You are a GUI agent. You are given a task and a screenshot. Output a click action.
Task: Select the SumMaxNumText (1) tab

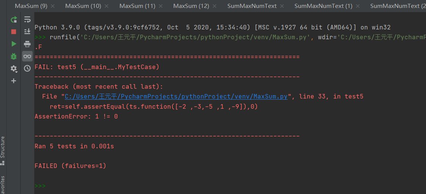click(x=323, y=6)
